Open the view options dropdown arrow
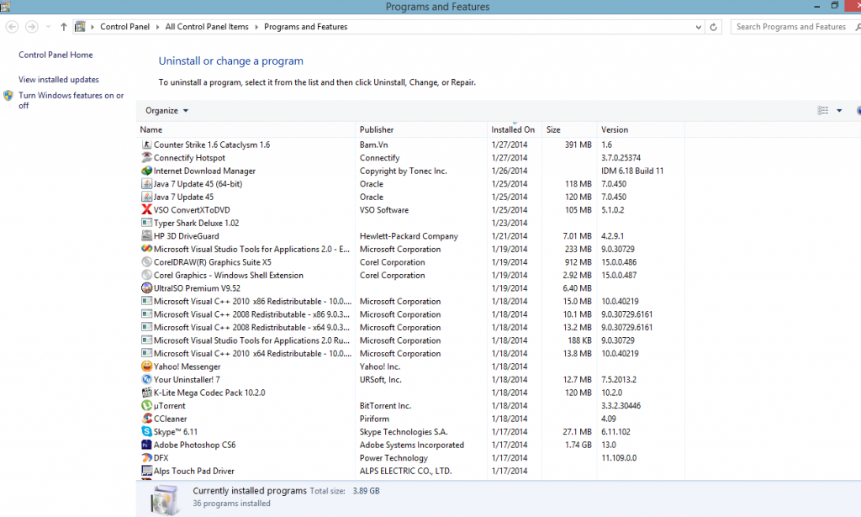The image size is (861, 517). 839,110
